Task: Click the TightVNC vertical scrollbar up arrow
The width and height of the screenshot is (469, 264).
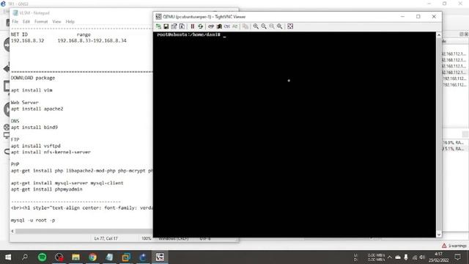Action: click(439, 35)
